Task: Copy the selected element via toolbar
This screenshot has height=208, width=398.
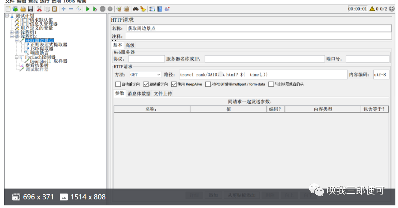Action: [47, 9]
